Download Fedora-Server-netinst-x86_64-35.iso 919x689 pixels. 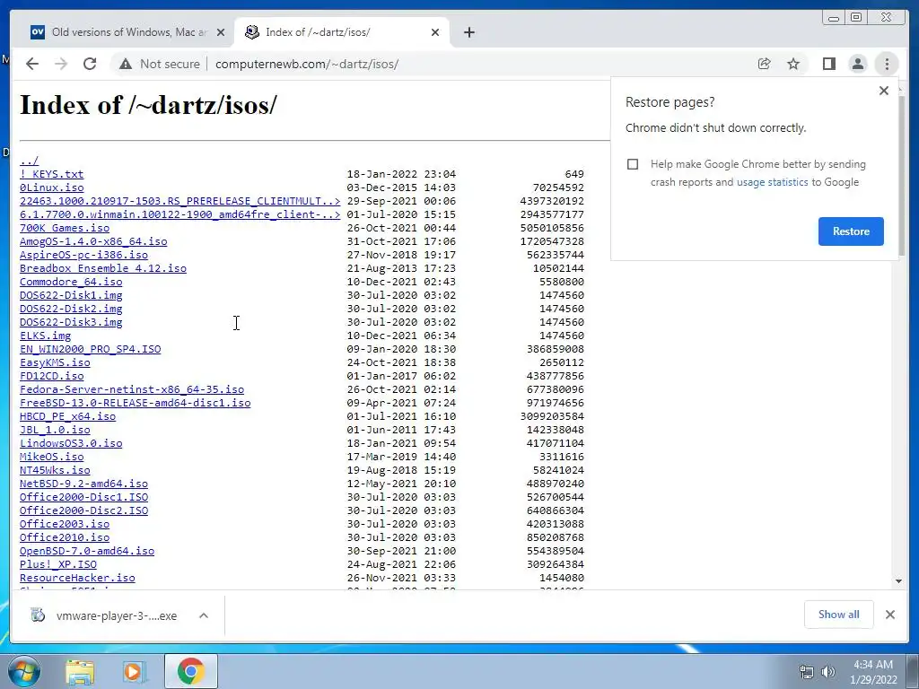tap(132, 389)
